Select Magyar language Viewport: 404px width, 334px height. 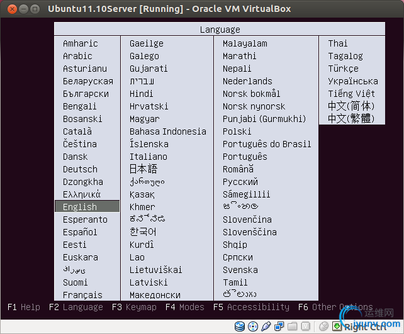tap(144, 119)
